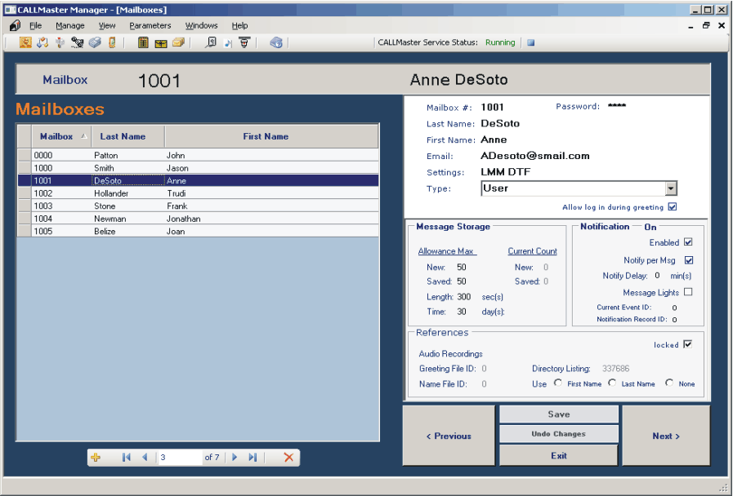The width and height of the screenshot is (733, 496).
Task: Go to the previous record arrow
Action: pyautogui.click(x=145, y=458)
